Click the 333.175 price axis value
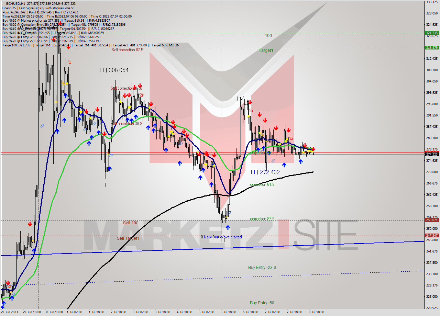The width and height of the screenshot is (440, 316). point(432,2)
